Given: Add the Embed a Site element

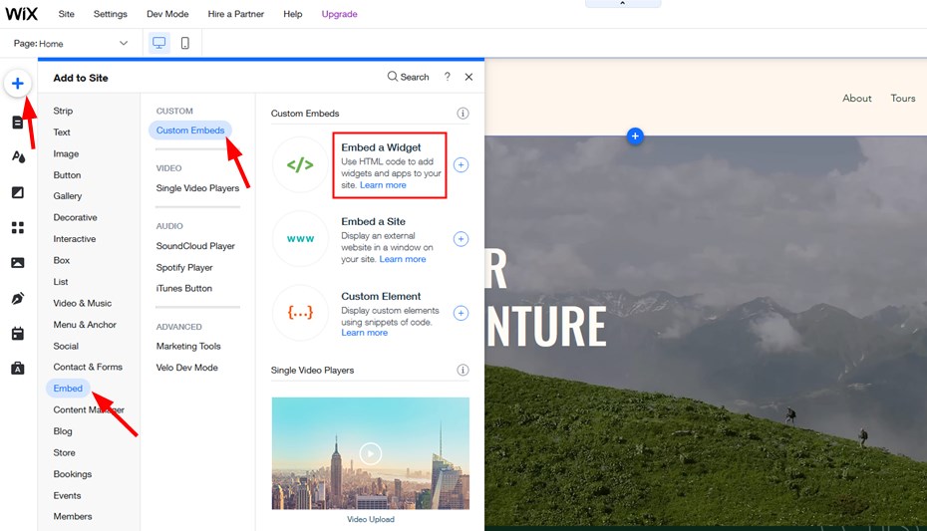Looking at the screenshot, I should (x=461, y=239).
